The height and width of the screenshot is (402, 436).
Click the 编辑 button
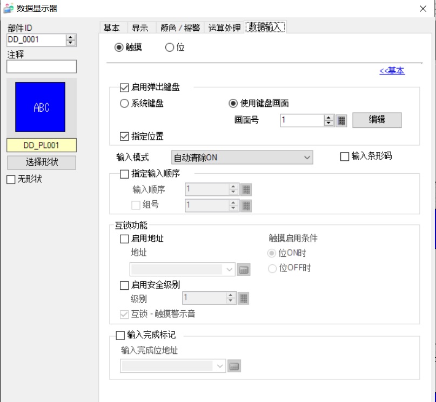coord(377,120)
